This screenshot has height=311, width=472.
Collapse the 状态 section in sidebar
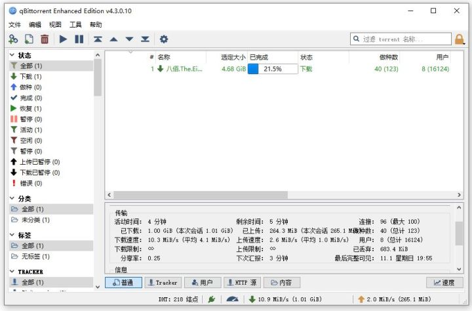click(x=12, y=55)
